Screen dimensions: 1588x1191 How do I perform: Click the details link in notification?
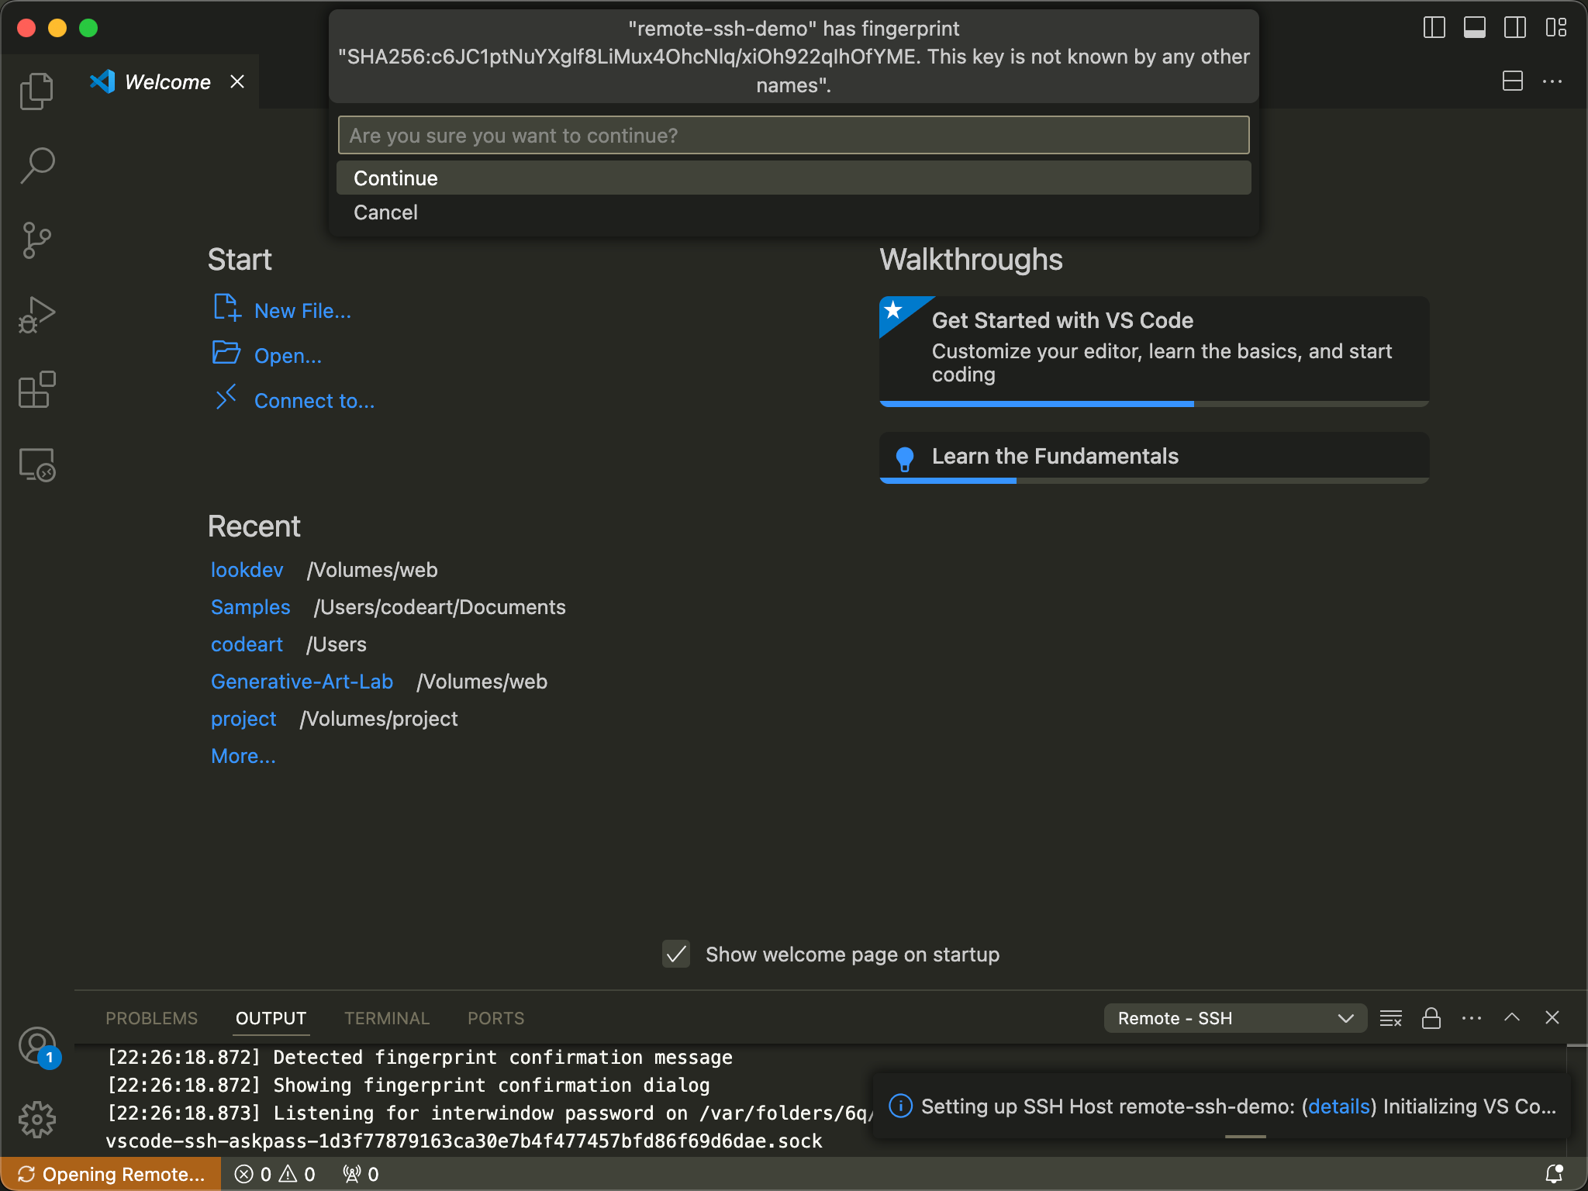pyautogui.click(x=1338, y=1106)
